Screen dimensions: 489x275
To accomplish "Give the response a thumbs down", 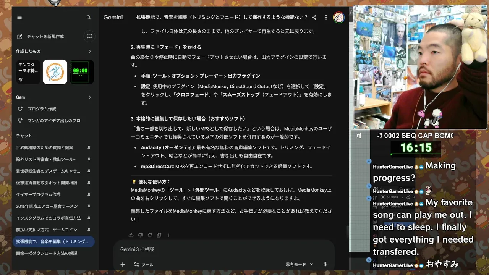I will click(x=140, y=235).
